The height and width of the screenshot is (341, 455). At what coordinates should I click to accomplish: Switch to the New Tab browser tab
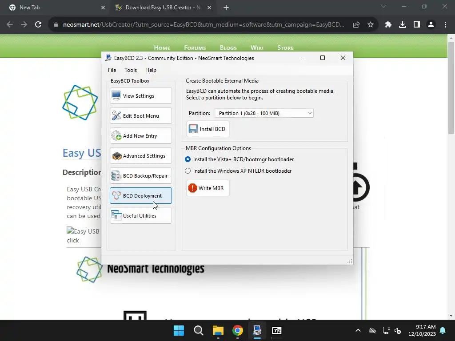pos(55,8)
